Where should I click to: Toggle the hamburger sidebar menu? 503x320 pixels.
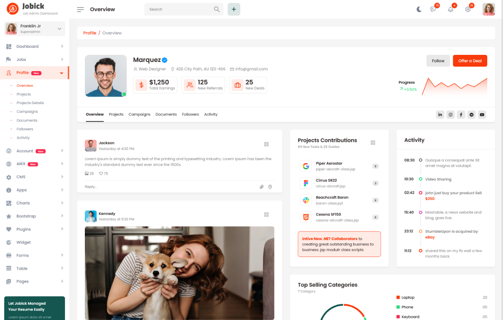tap(80, 9)
